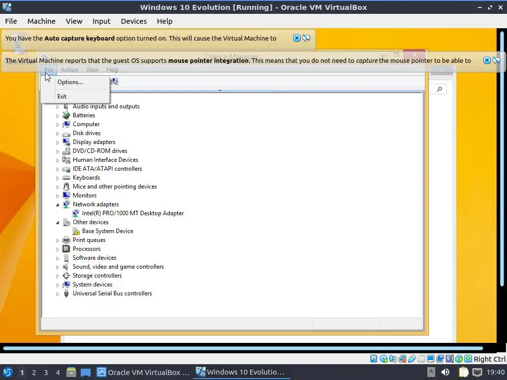Click the shared folders status icon
The width and height of the screenshot is (507, 380).
tap(421, 359)
